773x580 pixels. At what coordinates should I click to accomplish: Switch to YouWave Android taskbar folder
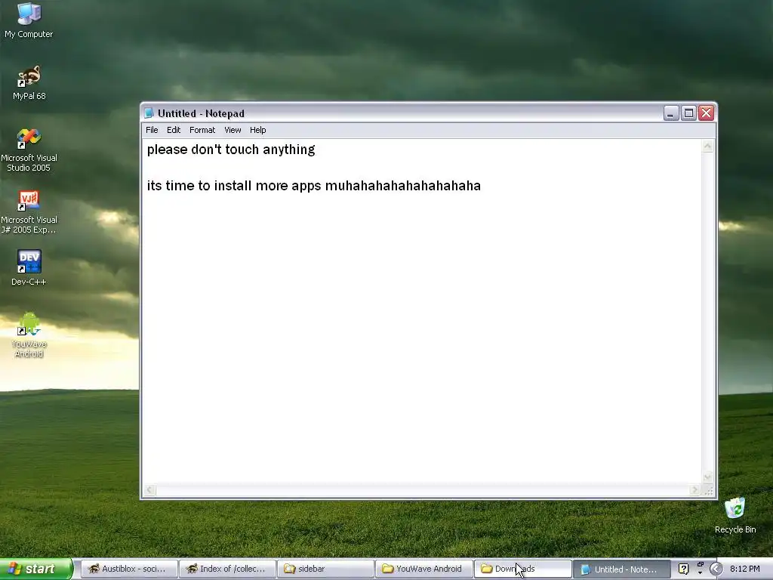click(x=423, y=569)
